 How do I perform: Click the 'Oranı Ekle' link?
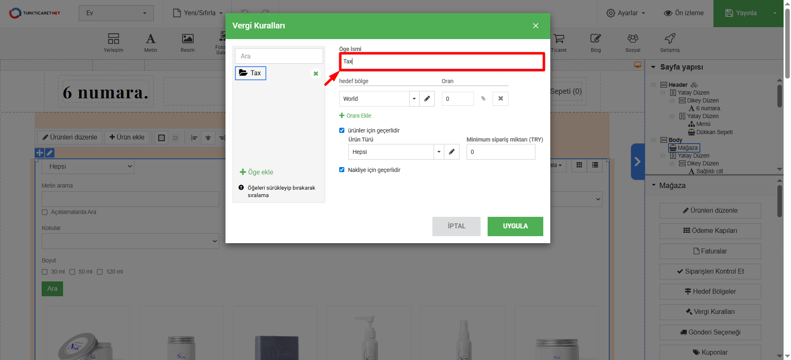(355, 116)
